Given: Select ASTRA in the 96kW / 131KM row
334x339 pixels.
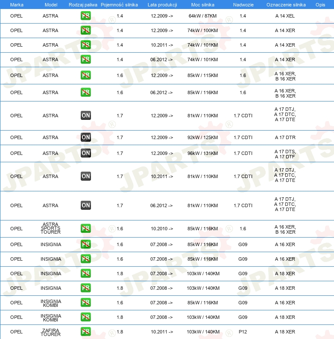Looking at the screenshot, I should coord(50,153).
